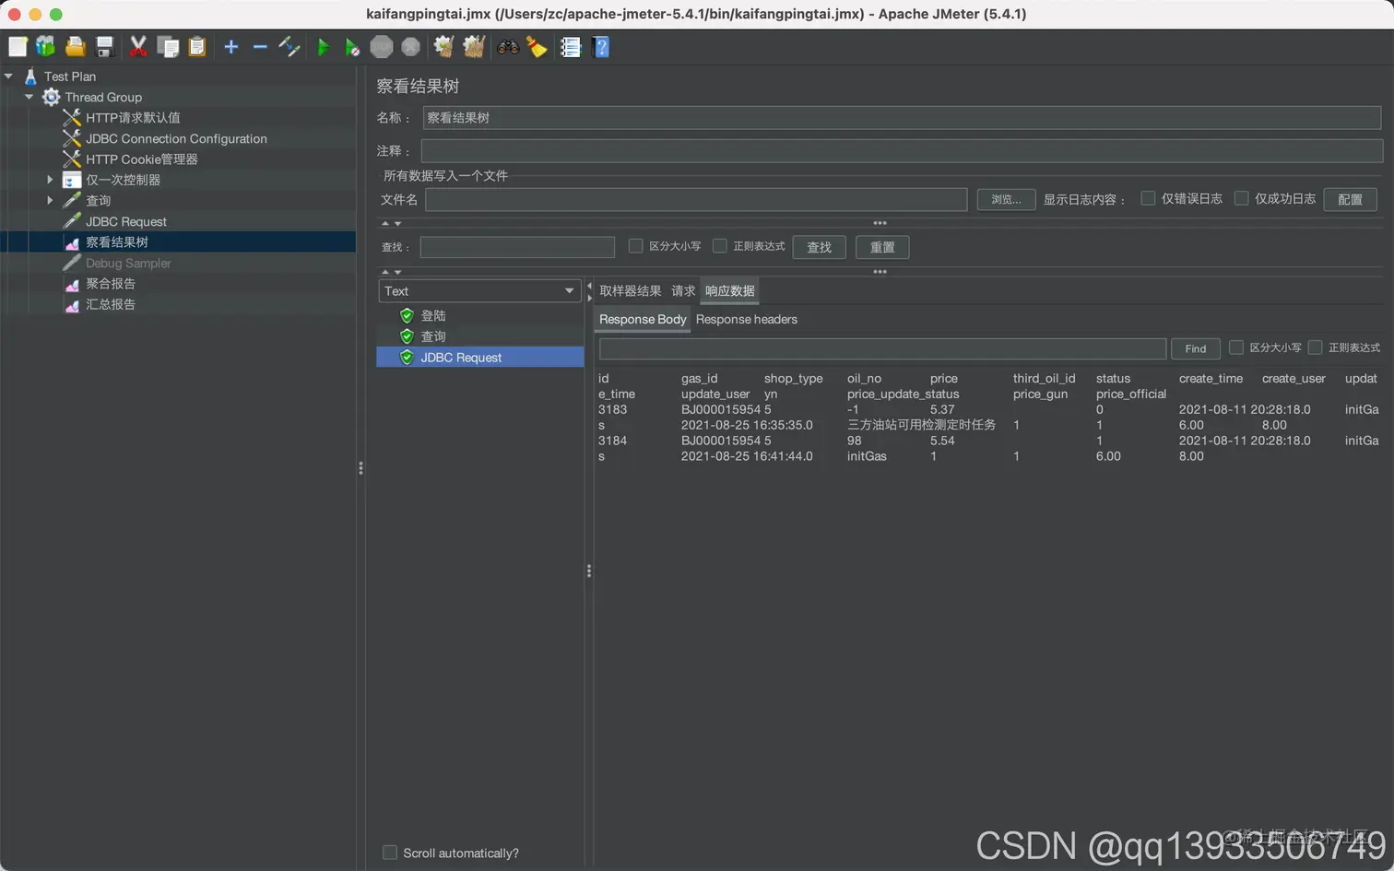Select the JDBC Request sampler in tree
This screenshot has height=871, width=1394.
(126, 222)
